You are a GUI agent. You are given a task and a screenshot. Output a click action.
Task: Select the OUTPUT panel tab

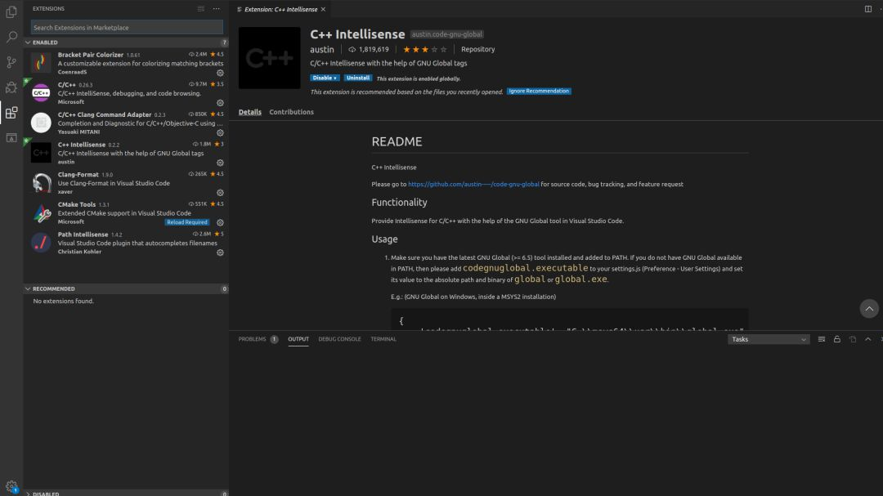click(x=298, y=339)
